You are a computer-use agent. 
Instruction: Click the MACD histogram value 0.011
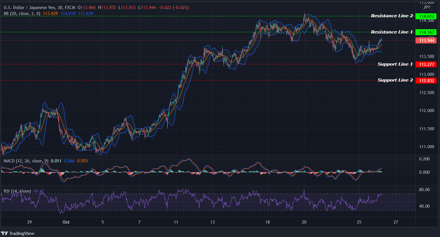[56, 161]
